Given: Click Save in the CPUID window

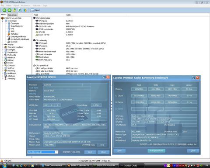Looking at the screenshot, I should pyautogui.click(x=90, y=152).
